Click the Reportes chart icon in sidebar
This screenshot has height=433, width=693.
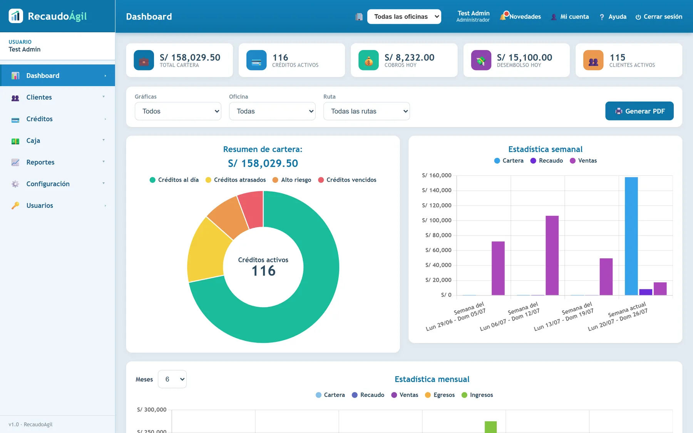coord(15,162)
